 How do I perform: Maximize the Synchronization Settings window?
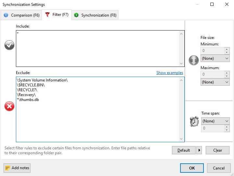(x=212, y=4)
